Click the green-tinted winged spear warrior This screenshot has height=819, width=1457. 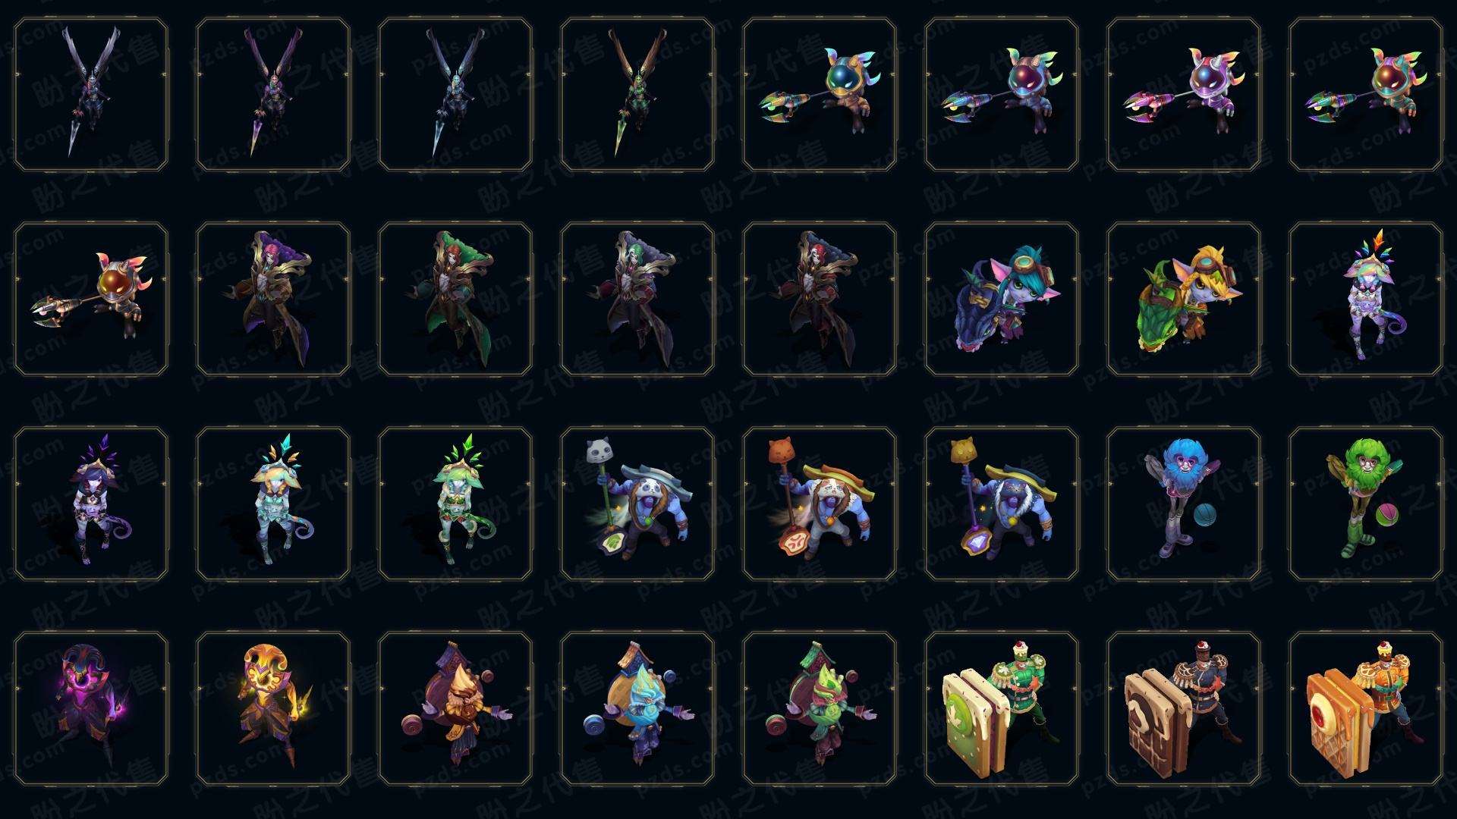point(637,94)
